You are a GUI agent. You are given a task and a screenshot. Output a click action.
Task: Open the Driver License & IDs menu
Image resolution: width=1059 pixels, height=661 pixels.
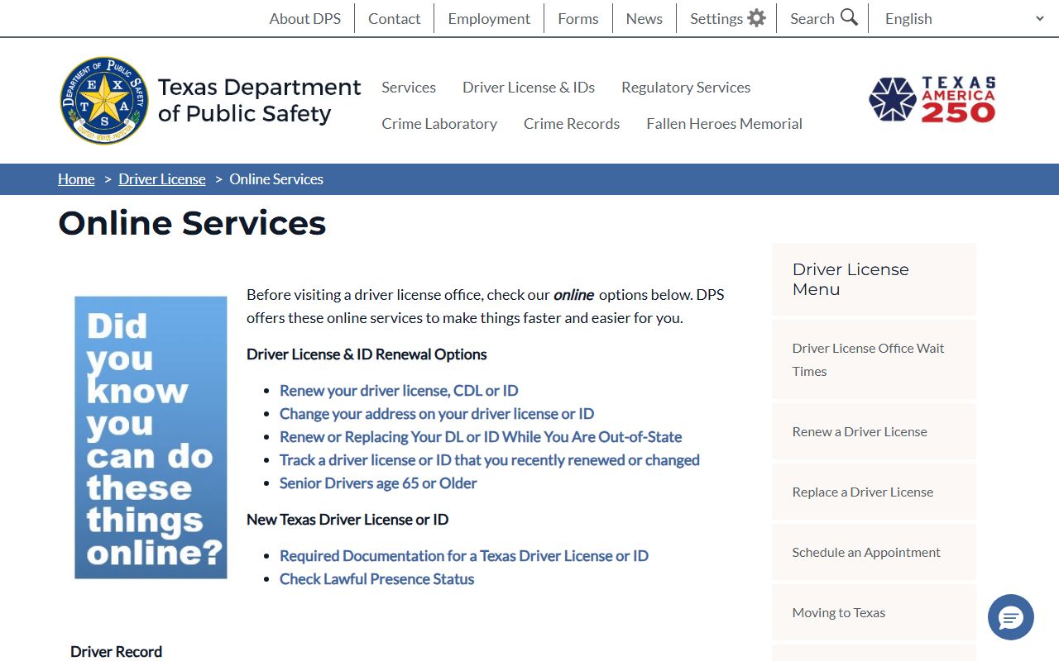coord(529,87)
